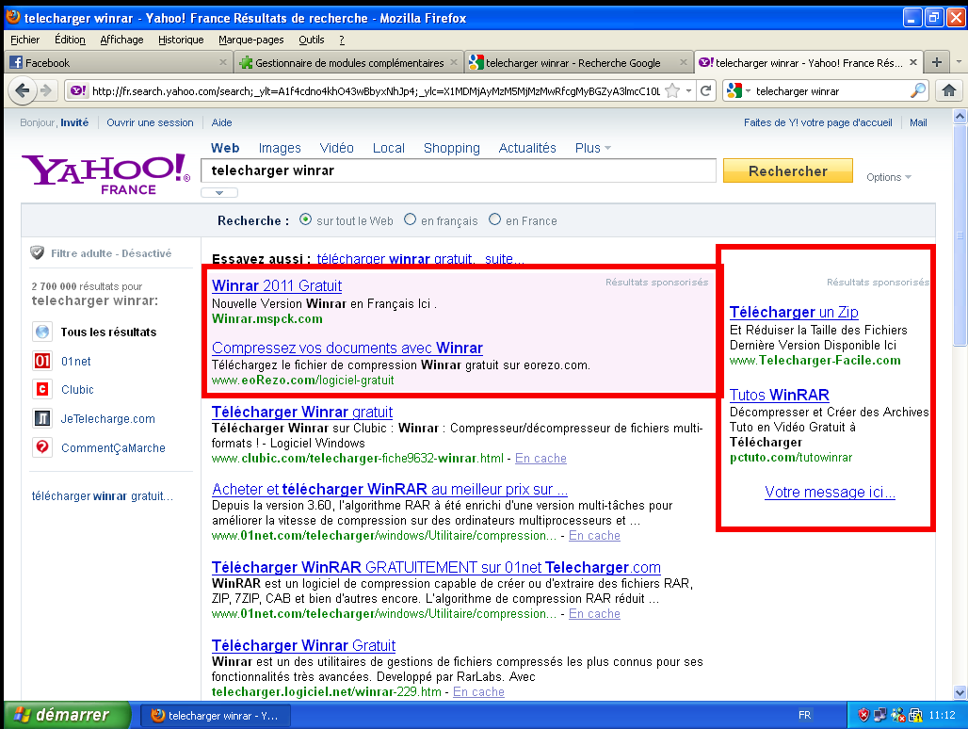
Task: Select the Vidéo search tab
Action: coord(336,148)
